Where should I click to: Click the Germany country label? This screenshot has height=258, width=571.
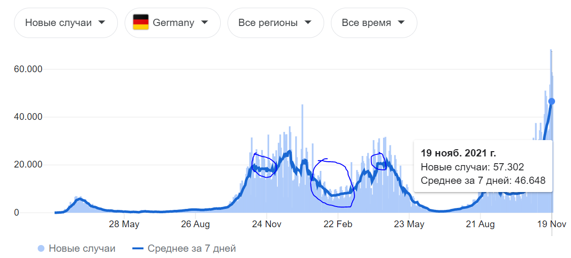[173, 22]
